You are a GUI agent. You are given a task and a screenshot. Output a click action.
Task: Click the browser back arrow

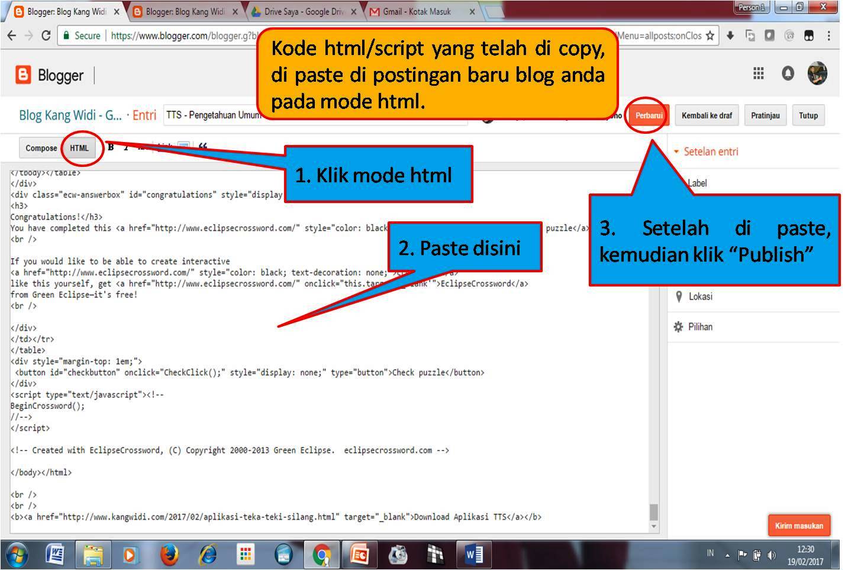point(11,36)
